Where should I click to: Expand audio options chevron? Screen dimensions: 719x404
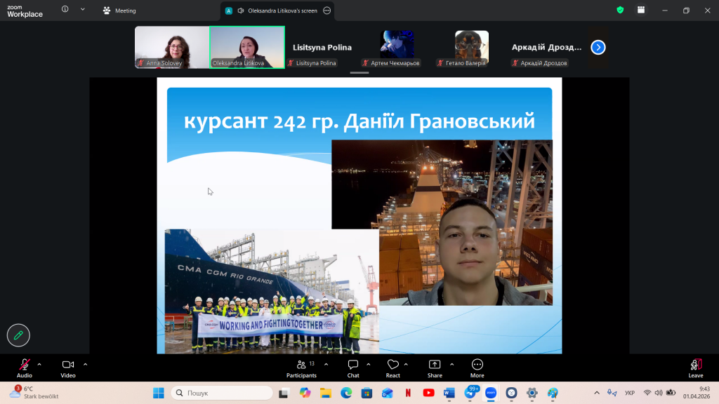(x=39, y=364)
